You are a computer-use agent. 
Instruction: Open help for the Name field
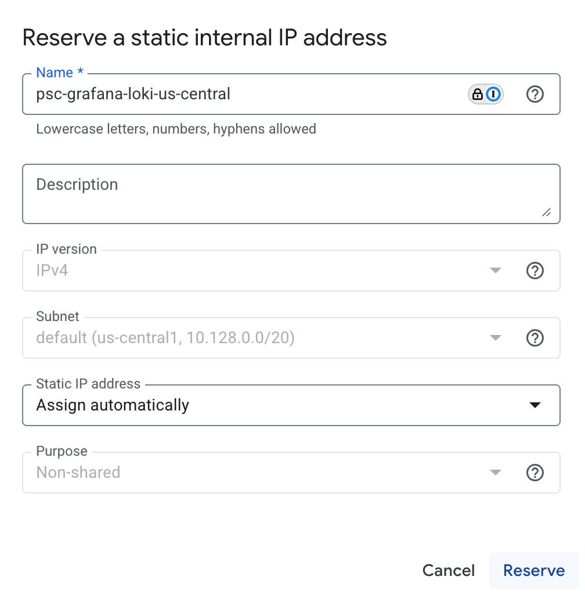tap(535, 94)
